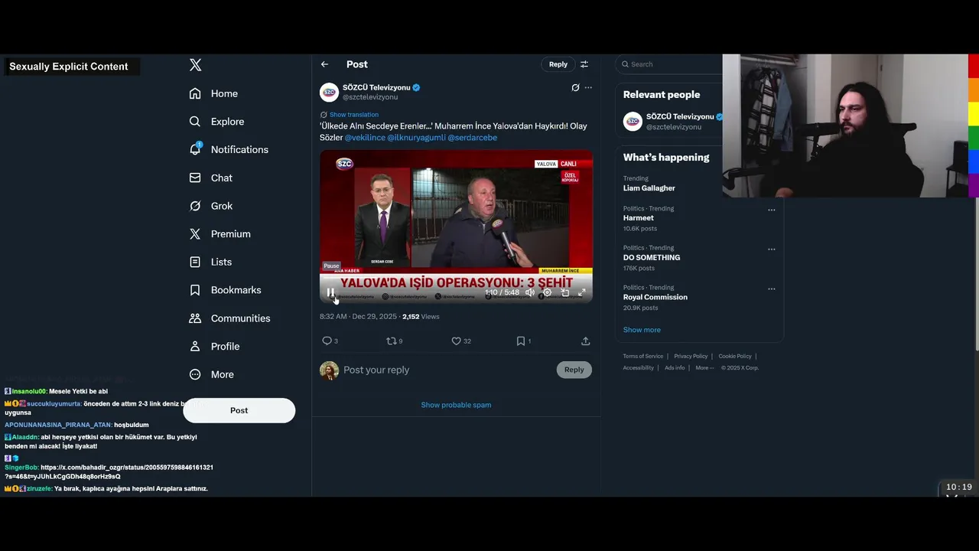Viewport: 979px width, 551px height.
Task: Open Privacy Policy footer link
Action: (691, 357)
